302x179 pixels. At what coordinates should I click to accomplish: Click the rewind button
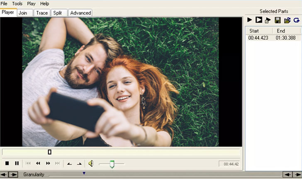pyautogui.click(x=38, y=163)
